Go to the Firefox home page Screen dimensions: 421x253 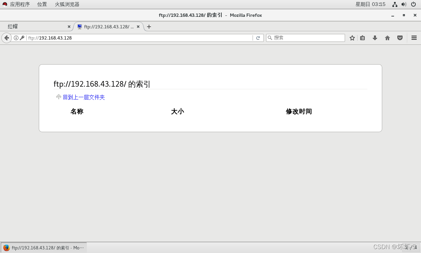[x=387, y=38]
